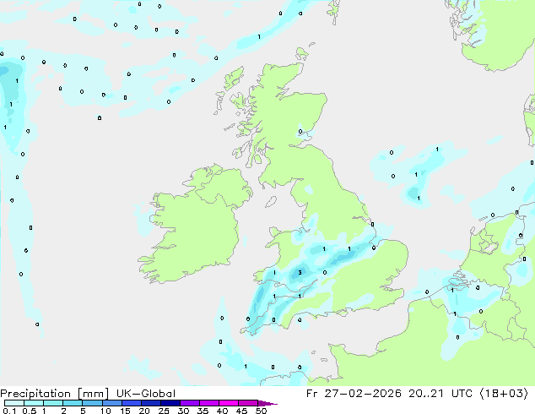Click the '10' legend scale label
Image resolution: width=535 pixels, height=414 pixels.
[x=105, y=411]
